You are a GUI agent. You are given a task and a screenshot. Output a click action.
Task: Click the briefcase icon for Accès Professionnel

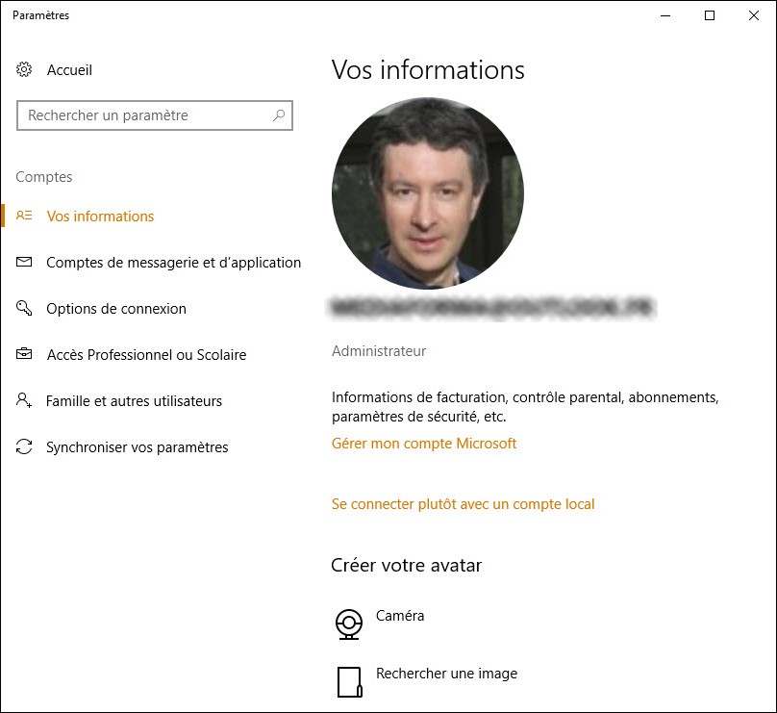pyautogui.click(x=25, y=355)
